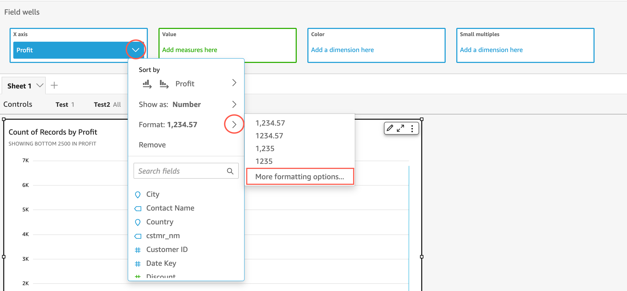Click the pencil edit visual icon
The image size is (627, 291).
tap(390, 128)
